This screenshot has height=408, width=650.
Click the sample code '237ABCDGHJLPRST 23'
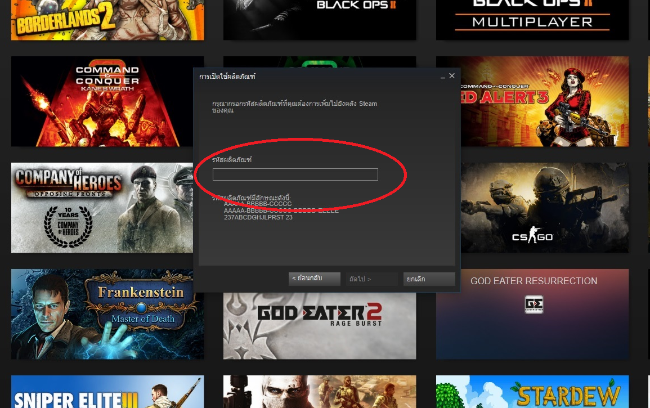click(258, 217)
